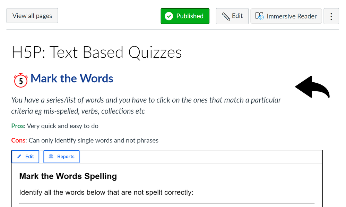Click the Reports printer-style icon
Screen dimensions: 346x207
[x=51, y=157]
